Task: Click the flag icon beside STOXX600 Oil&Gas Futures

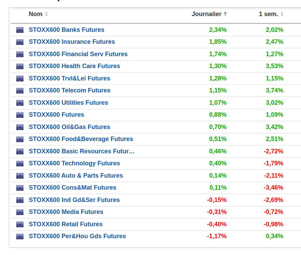Action: click(x=20, y=127)
